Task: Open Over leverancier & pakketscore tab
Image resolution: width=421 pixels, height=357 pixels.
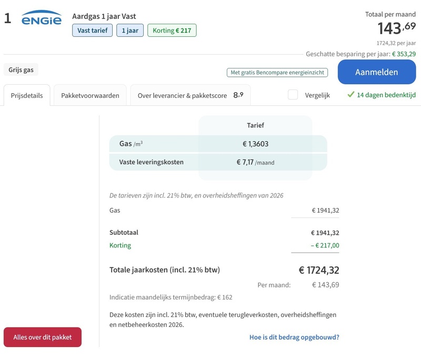Action: [x=191, y=95]
